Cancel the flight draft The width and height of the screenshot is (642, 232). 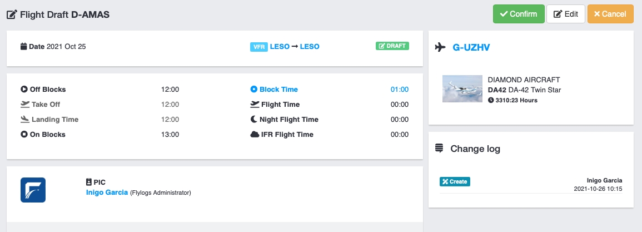click(x=610, y=14)
